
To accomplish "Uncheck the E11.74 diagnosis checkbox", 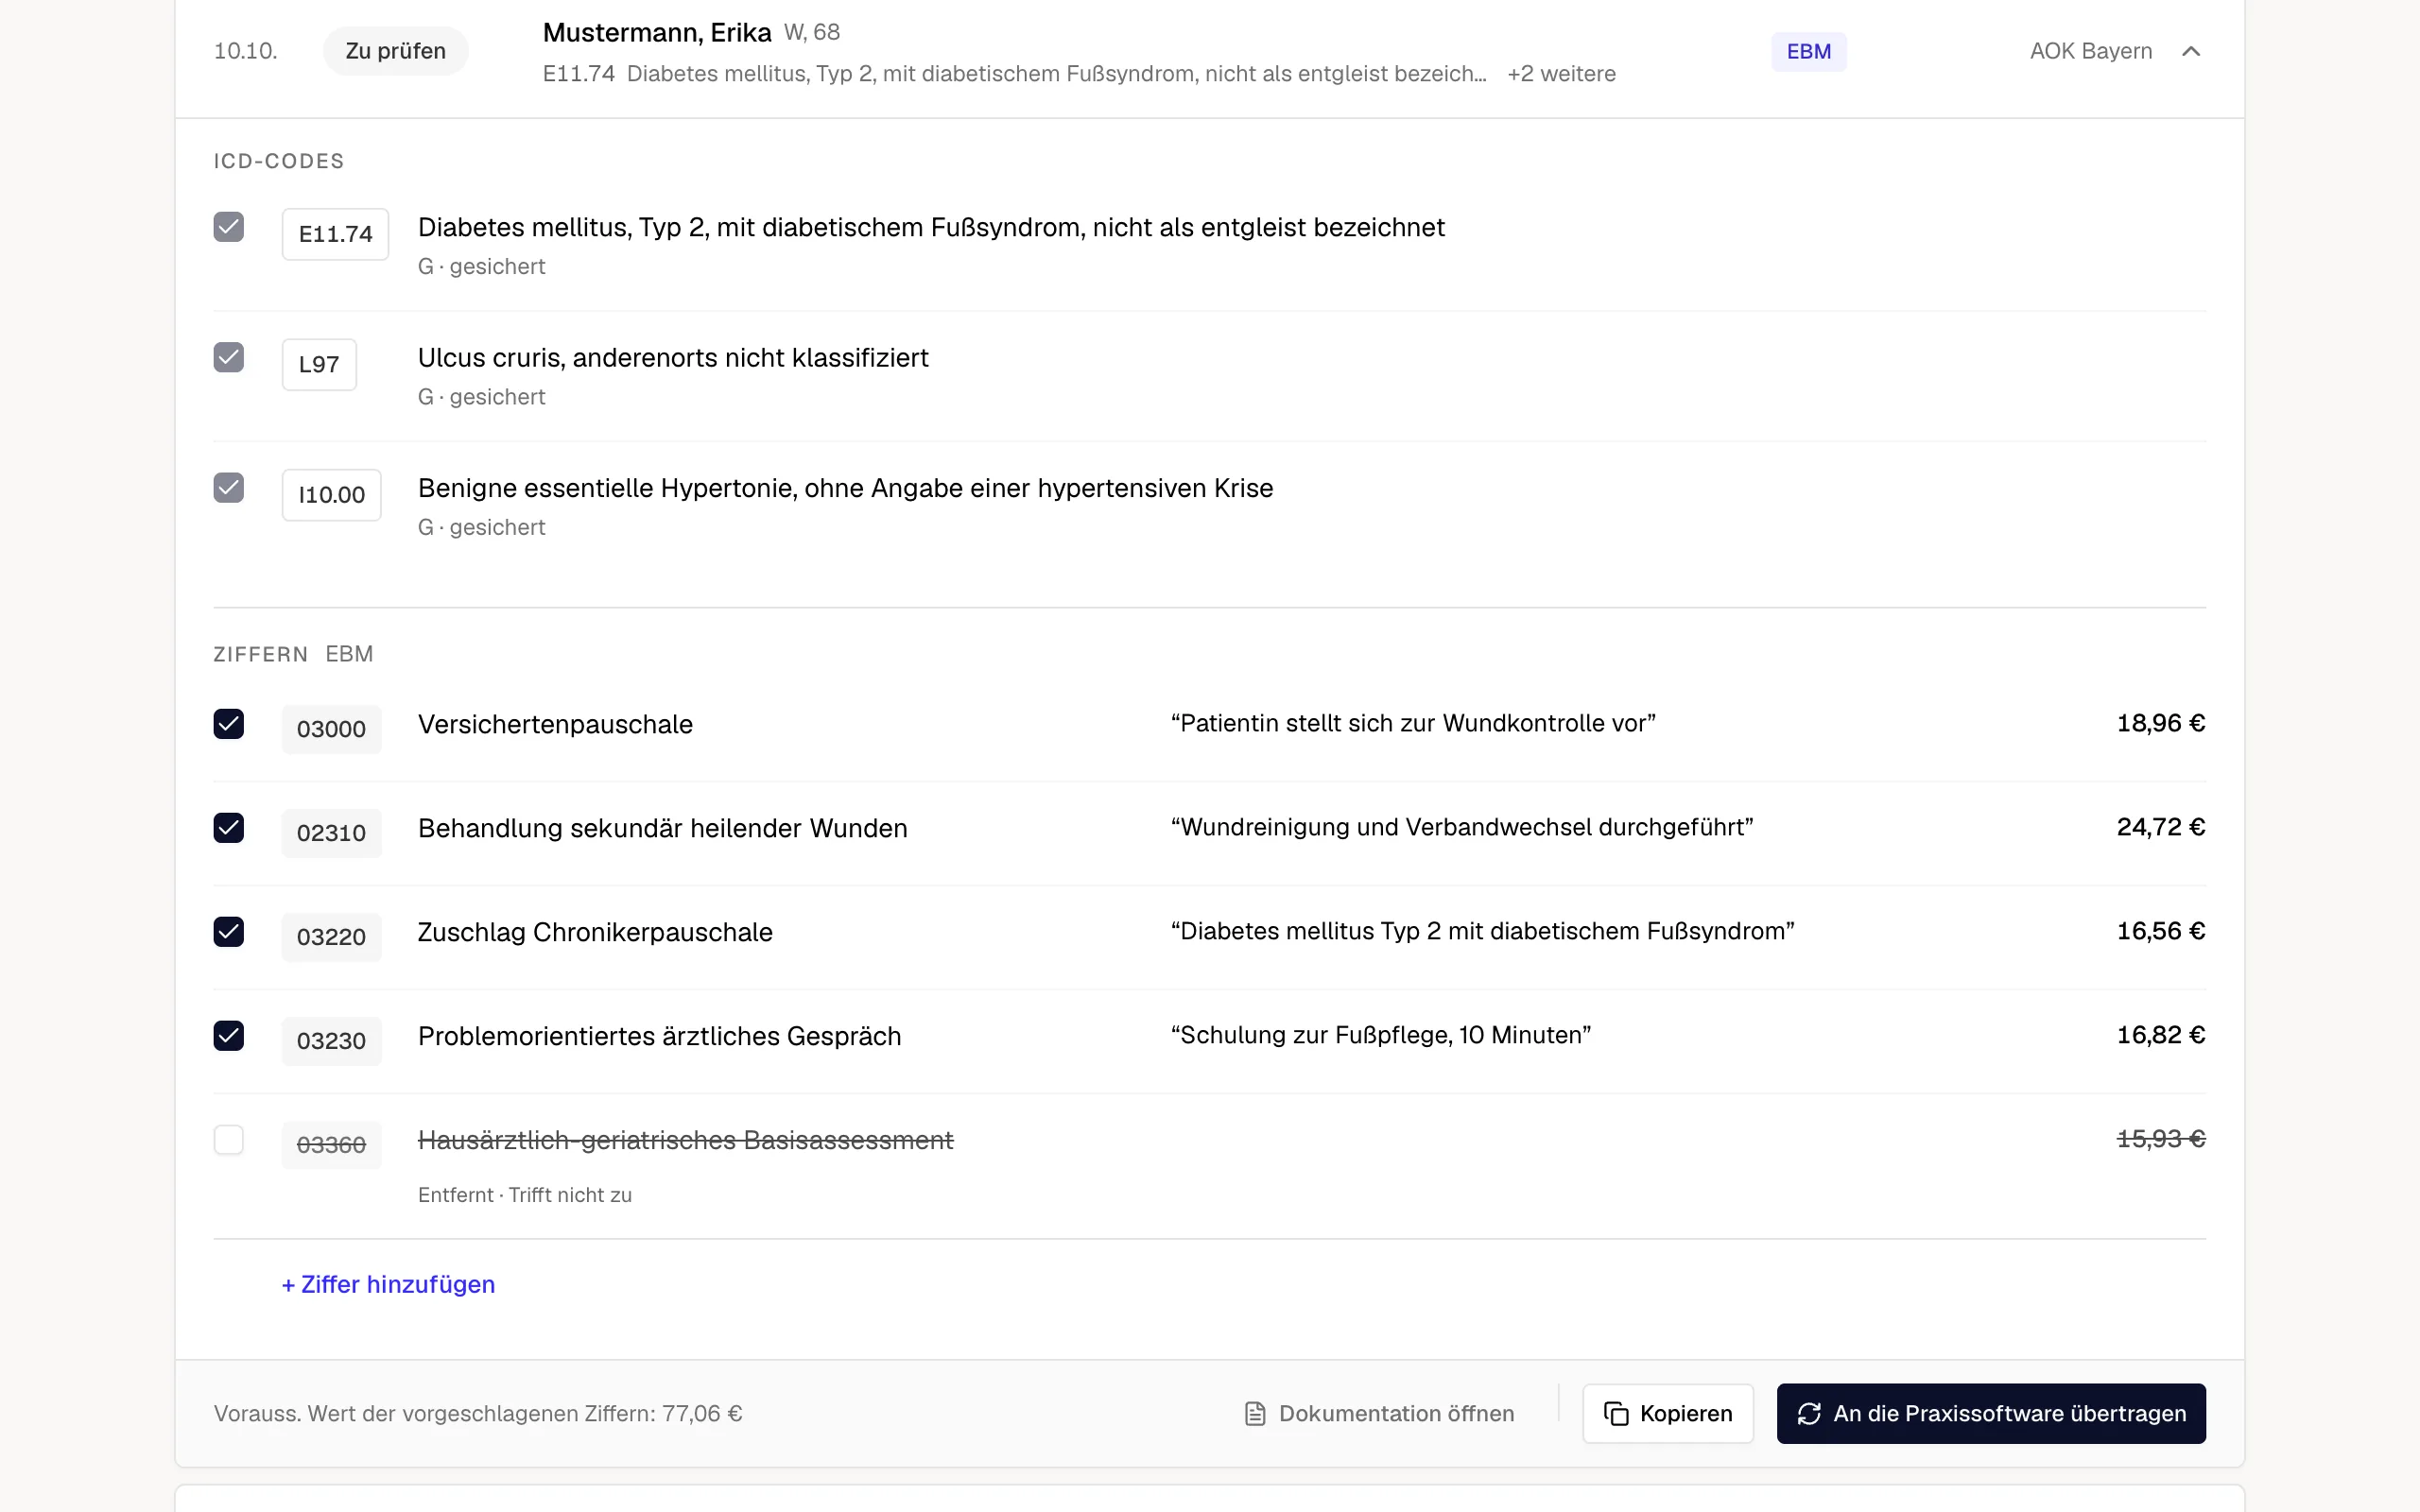I will tap(229, 227).
